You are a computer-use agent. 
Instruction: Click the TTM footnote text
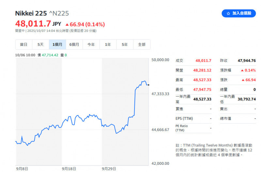[214, 150]
